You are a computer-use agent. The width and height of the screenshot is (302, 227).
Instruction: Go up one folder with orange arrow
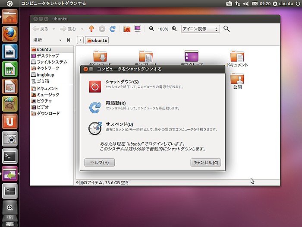[91, 29]
